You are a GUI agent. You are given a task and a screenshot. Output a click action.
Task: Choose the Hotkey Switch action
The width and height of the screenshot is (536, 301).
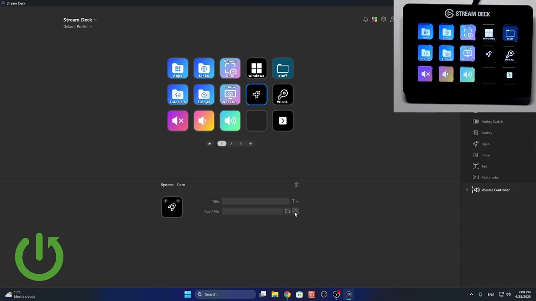(x=488, y=122)
